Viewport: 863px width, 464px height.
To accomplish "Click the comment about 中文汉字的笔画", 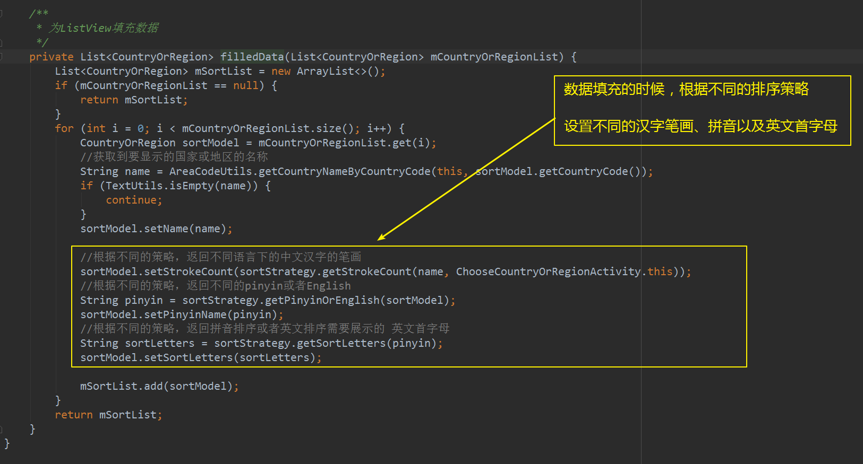I will coord(221,257).
